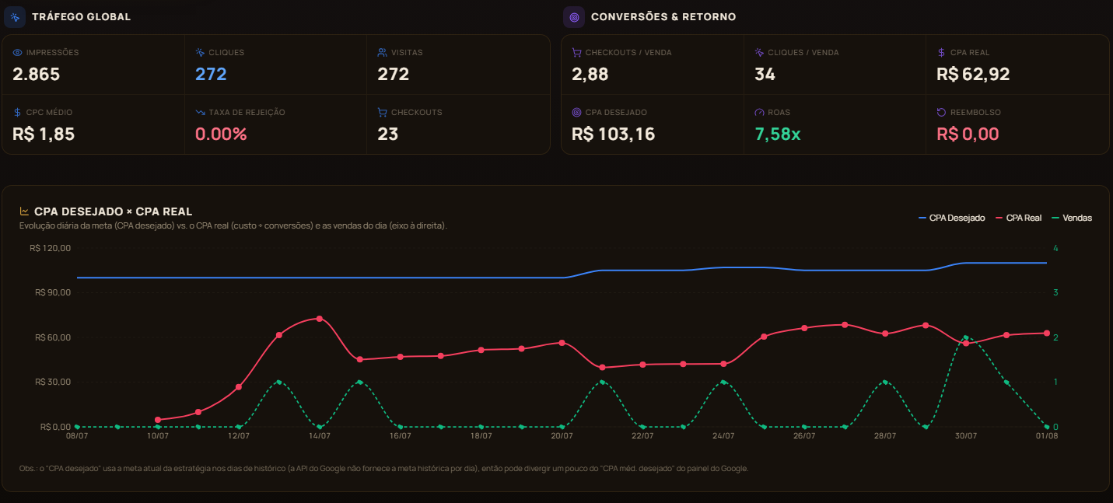This screenshot has height=503, width=1113.
Task: Click the CPA Real R$ 62,92 card
Action: (x=1017, y=65)
